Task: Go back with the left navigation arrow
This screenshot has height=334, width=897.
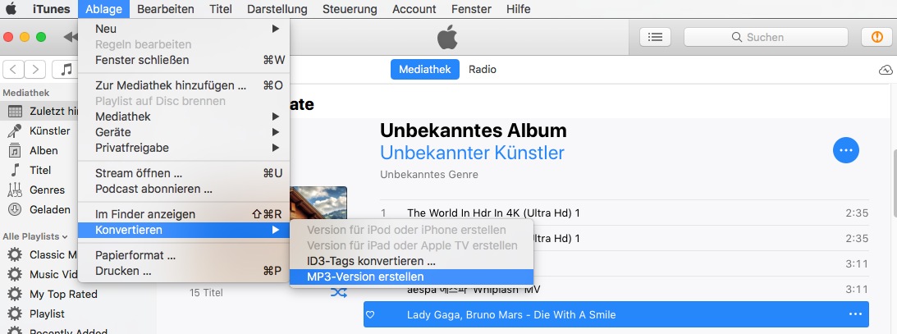Action: [13, 69]
